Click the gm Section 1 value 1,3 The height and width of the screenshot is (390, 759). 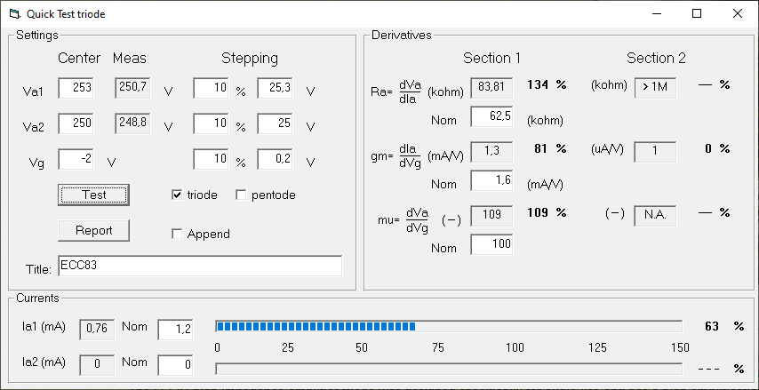[491, 151]
